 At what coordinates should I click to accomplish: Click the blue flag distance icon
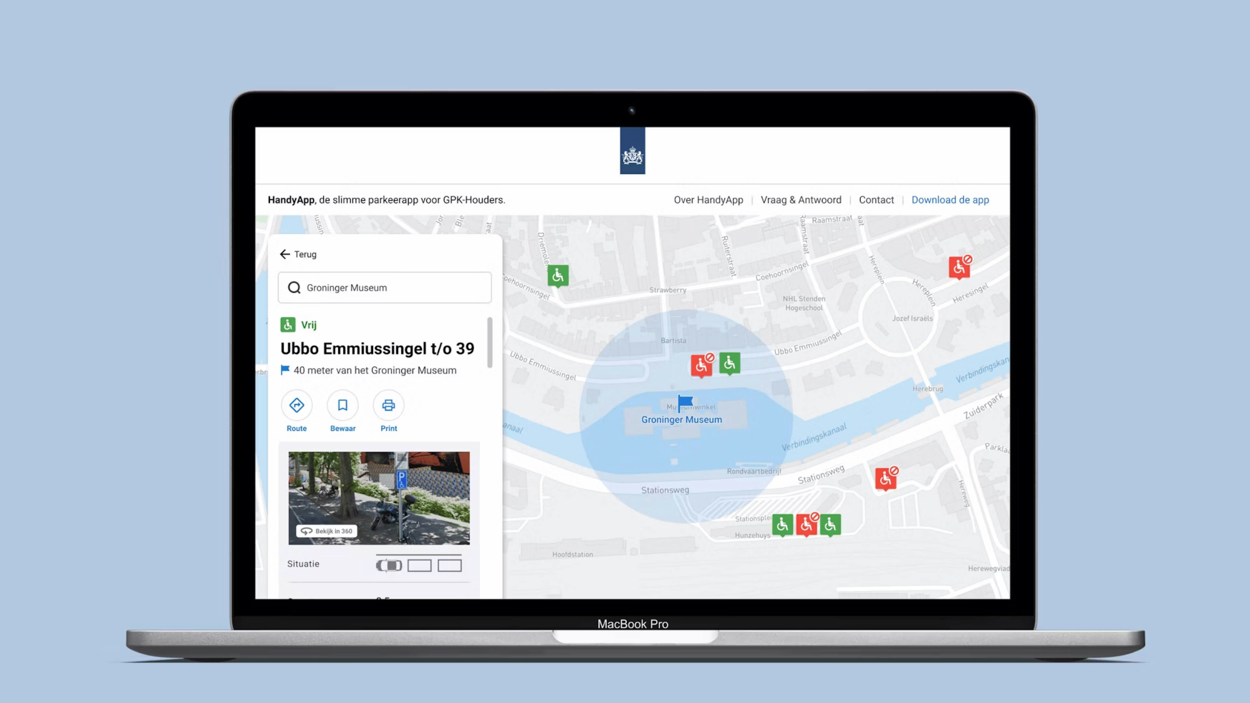click(x=285, y=370)
